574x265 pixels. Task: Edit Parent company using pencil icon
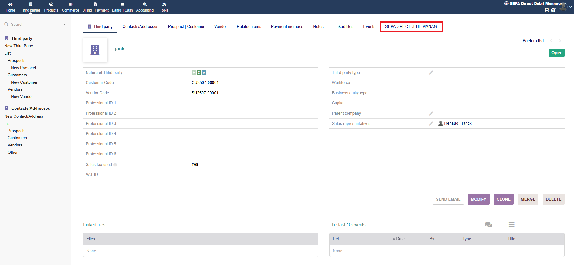(x=431, y=113)
